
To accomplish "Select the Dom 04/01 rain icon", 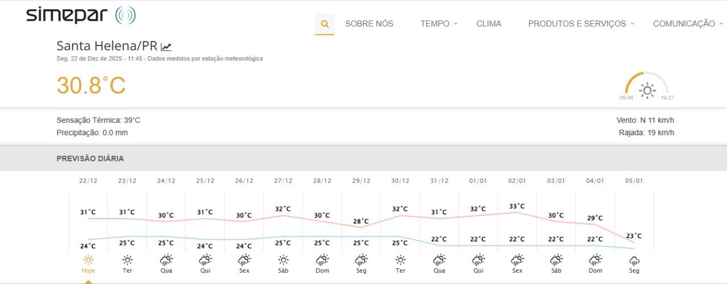I will (595, 260).
